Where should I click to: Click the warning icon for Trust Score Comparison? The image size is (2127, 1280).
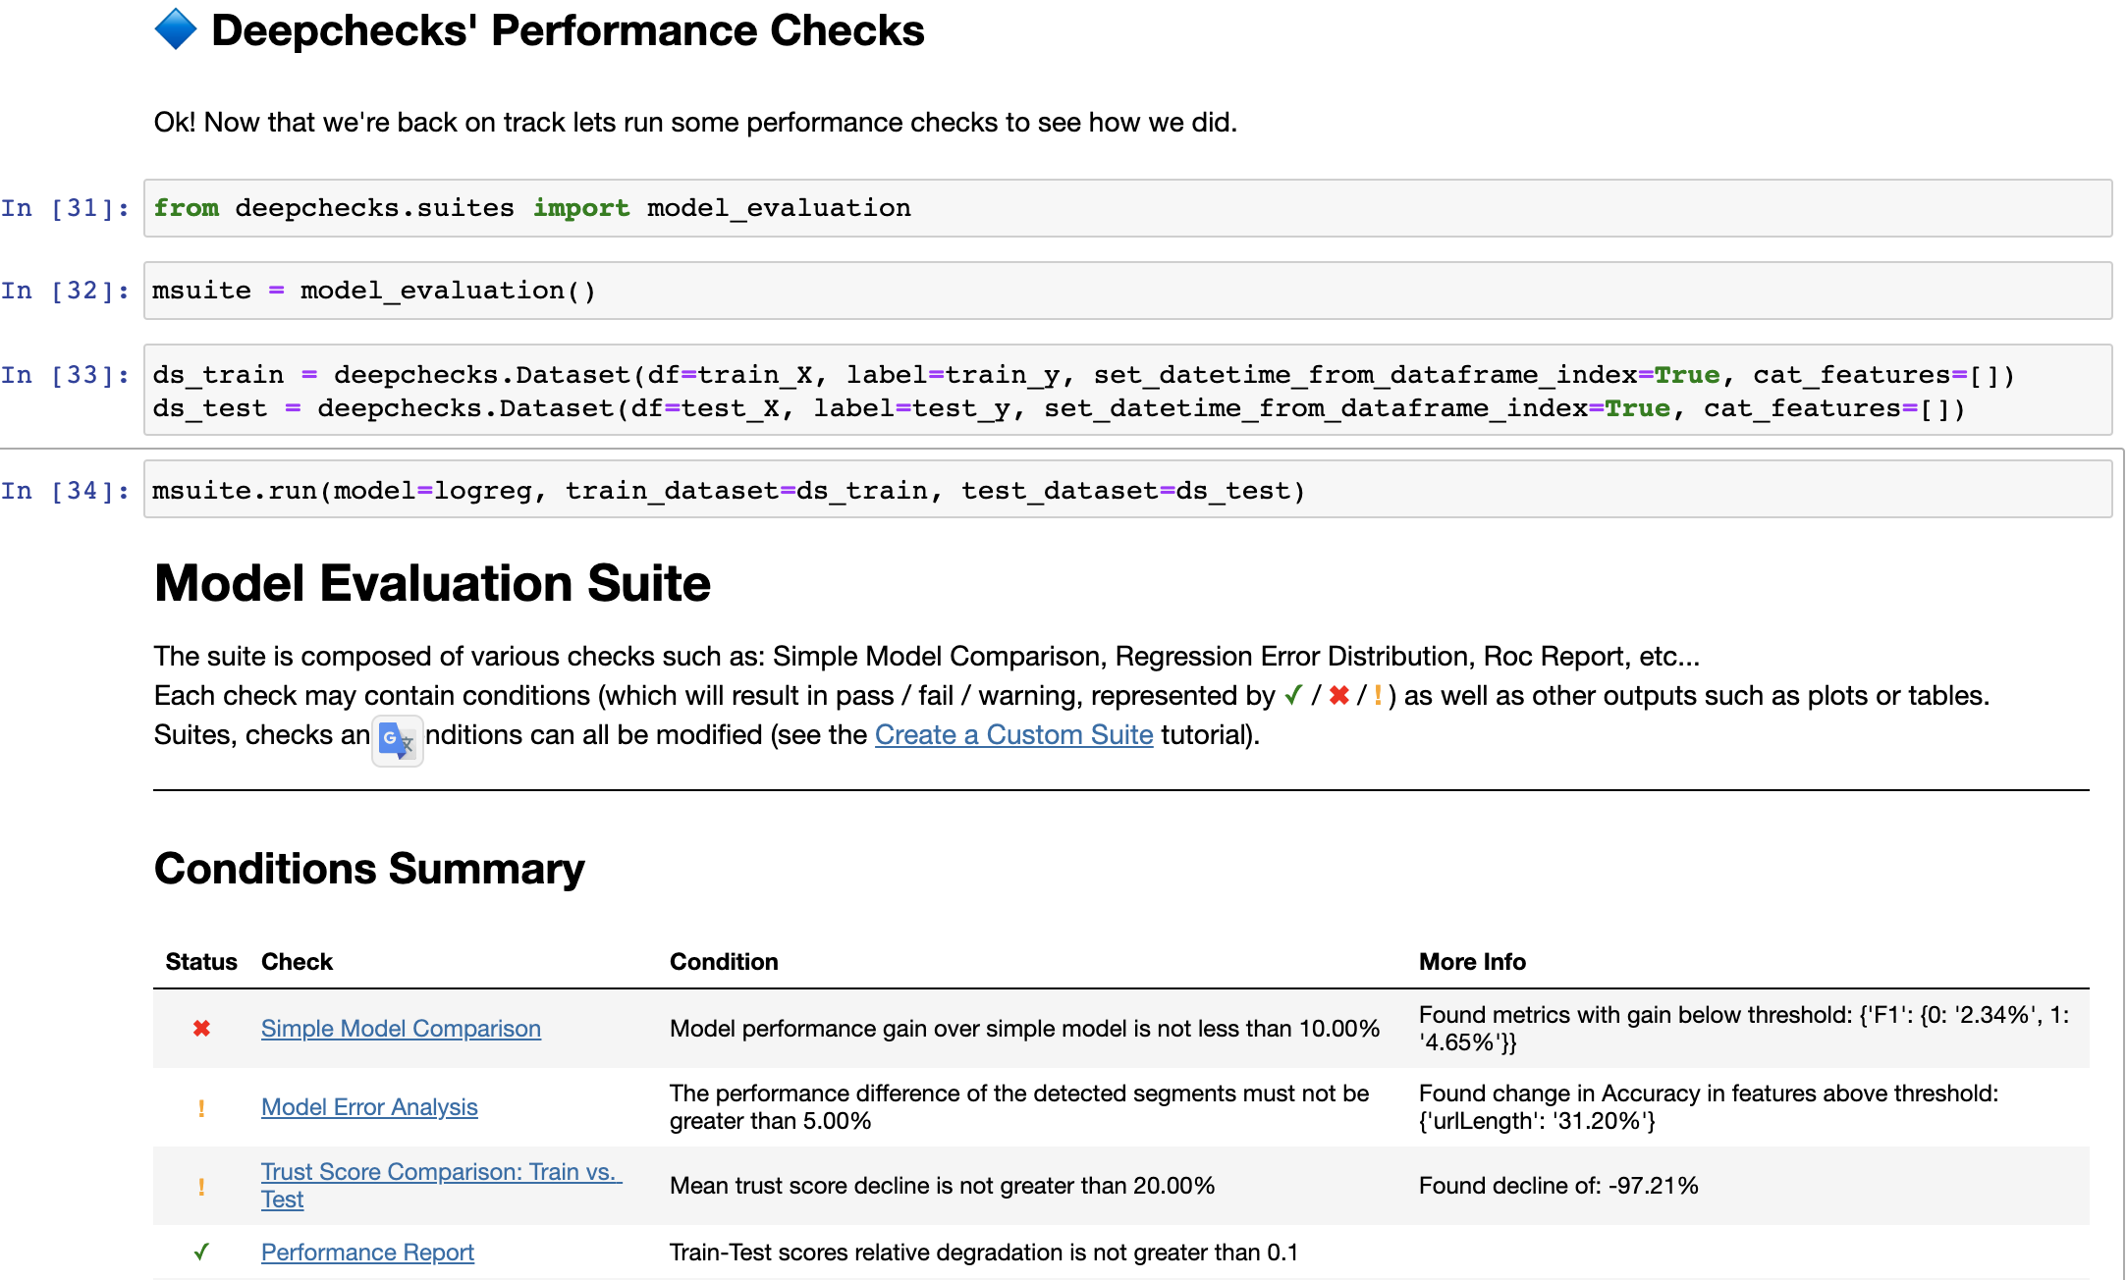201,1187
